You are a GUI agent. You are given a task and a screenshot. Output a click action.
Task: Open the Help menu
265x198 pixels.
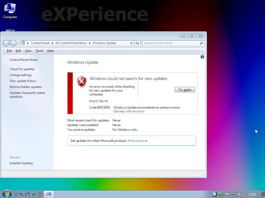[50, 51]
